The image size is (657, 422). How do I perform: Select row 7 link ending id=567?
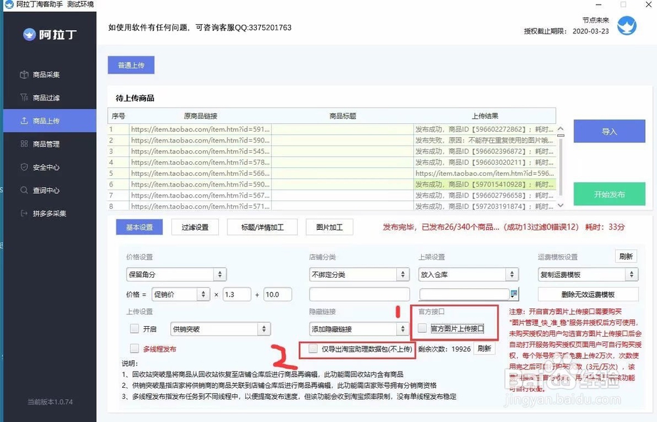click(200, 195)
